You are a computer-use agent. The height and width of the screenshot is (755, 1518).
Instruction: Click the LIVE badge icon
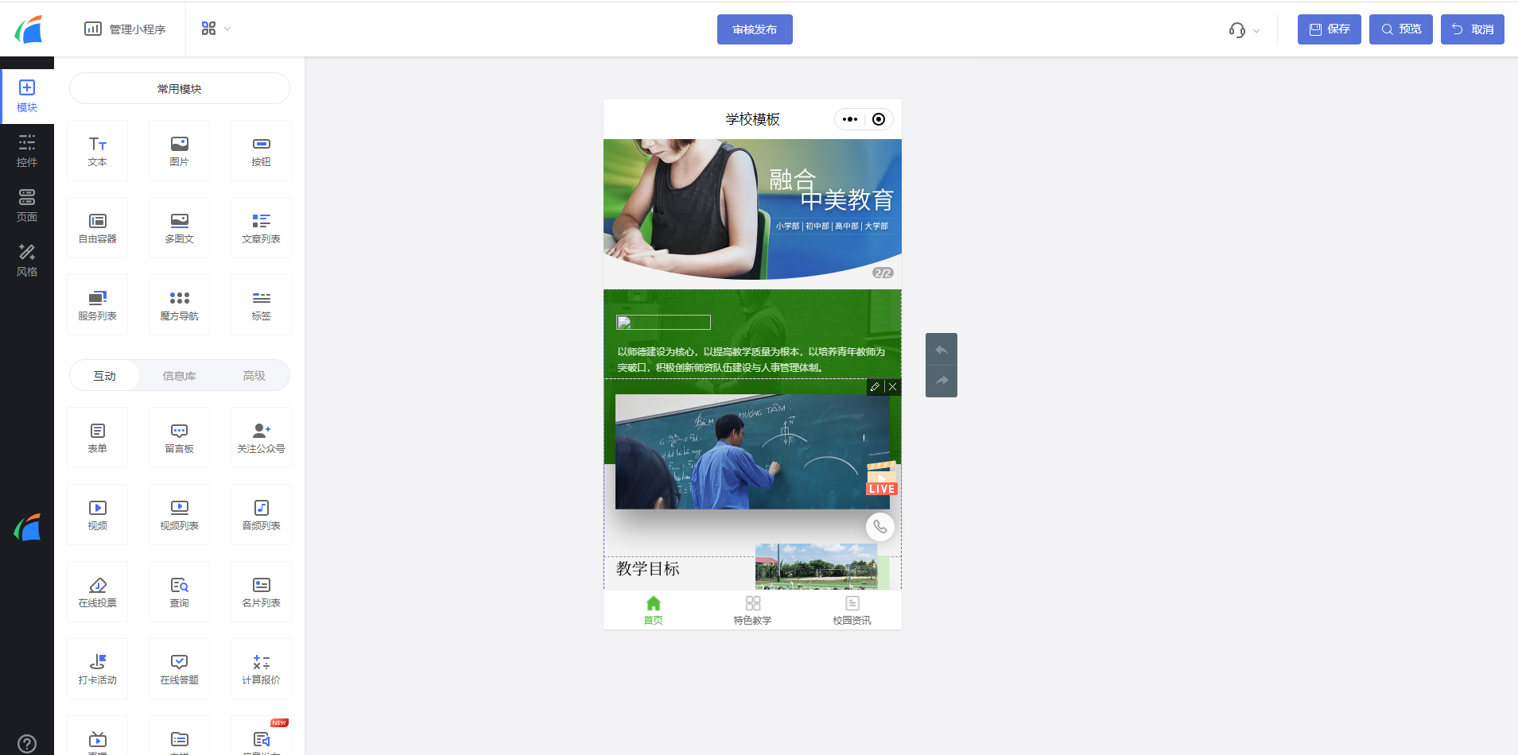click(882, 478)
